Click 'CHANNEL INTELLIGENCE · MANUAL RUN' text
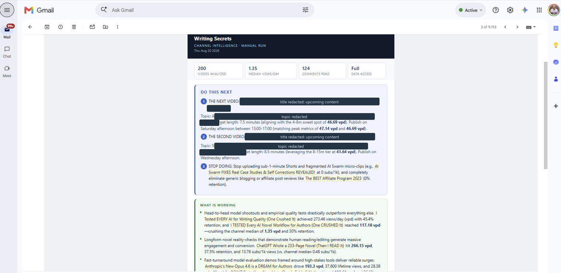561x273 pixels. pos(230,46)
